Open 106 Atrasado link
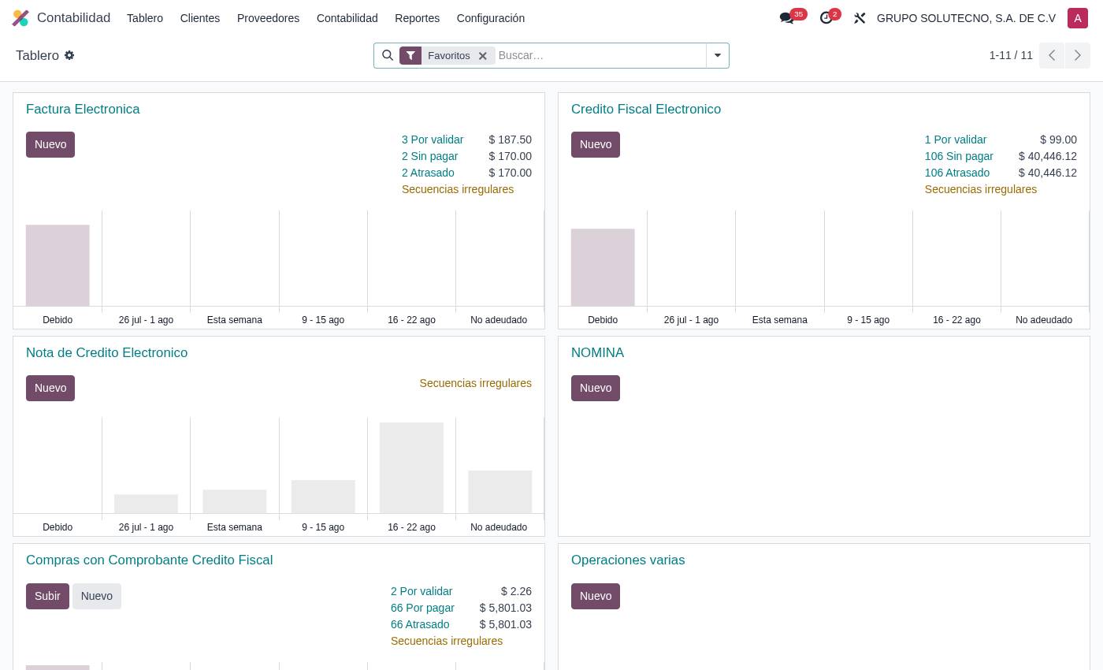This screenshot has width=1103, height=670. click(x=957, y=173)
